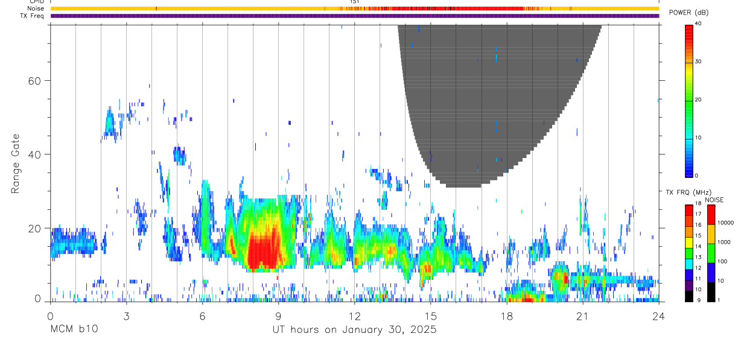Pick the yellow segment of the NOISE colorbar
Image resolution: width=741 pixels, height=342 pixels.
(710, 234)
